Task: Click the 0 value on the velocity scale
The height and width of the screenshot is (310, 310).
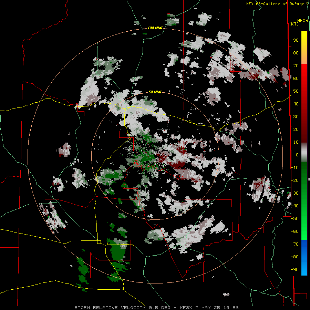Action: [x=297, y=155]
